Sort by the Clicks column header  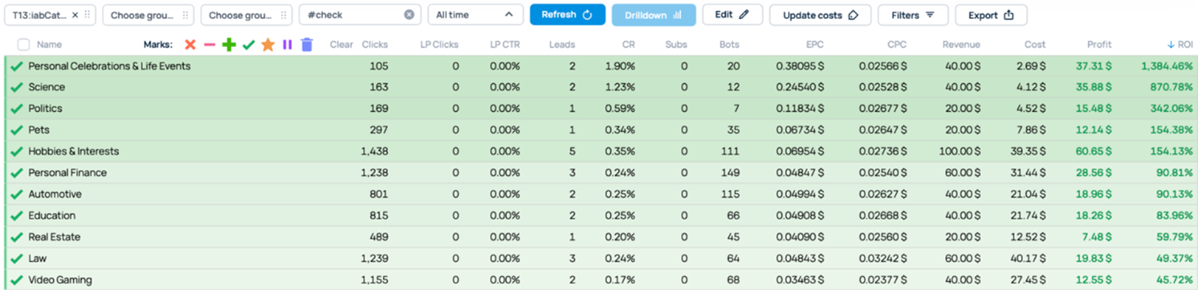tap(375, 45)
